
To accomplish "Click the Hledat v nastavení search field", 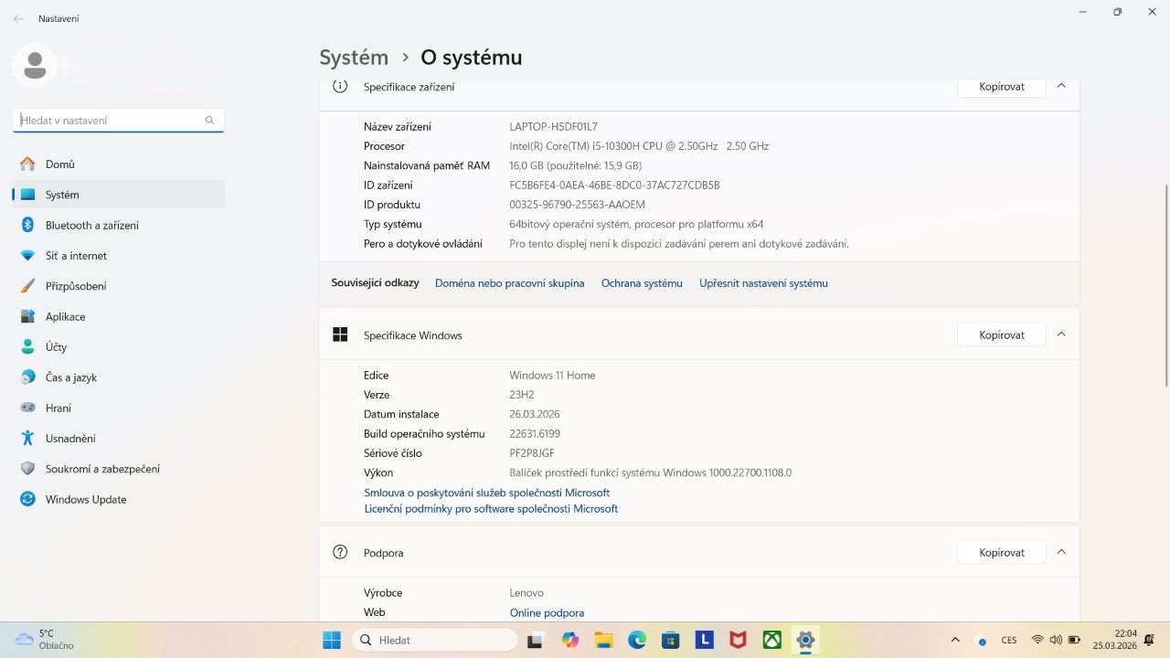I will tap(110, 121).
